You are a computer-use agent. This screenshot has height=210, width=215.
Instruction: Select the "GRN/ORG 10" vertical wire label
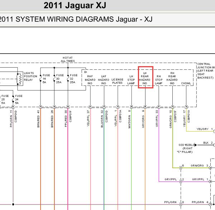pyautogui.click(x=171, y=119)
